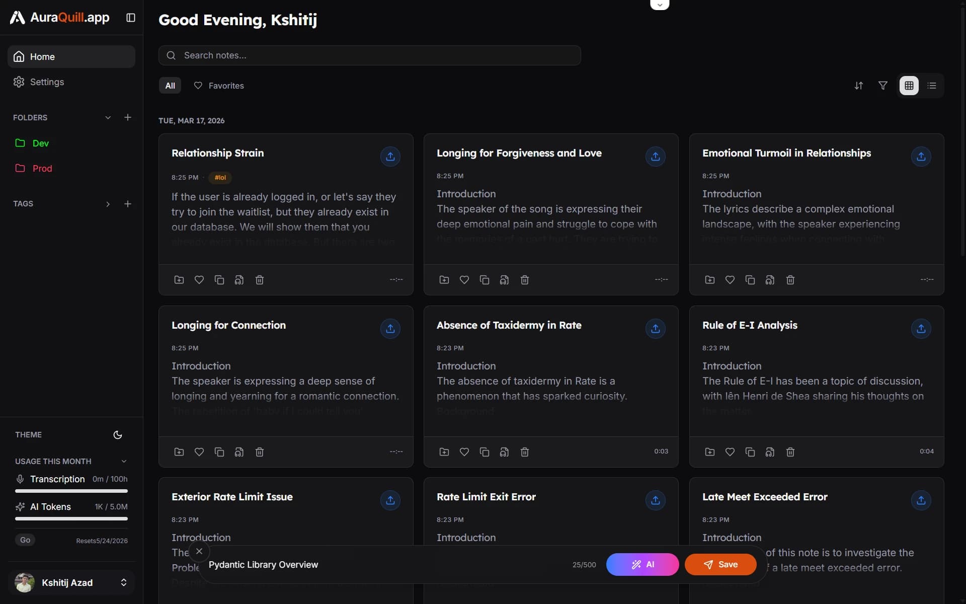The image size is (966, 604).
Task: Share the Absence of Taxidermy in Rate note
Action: coord(656,329)
